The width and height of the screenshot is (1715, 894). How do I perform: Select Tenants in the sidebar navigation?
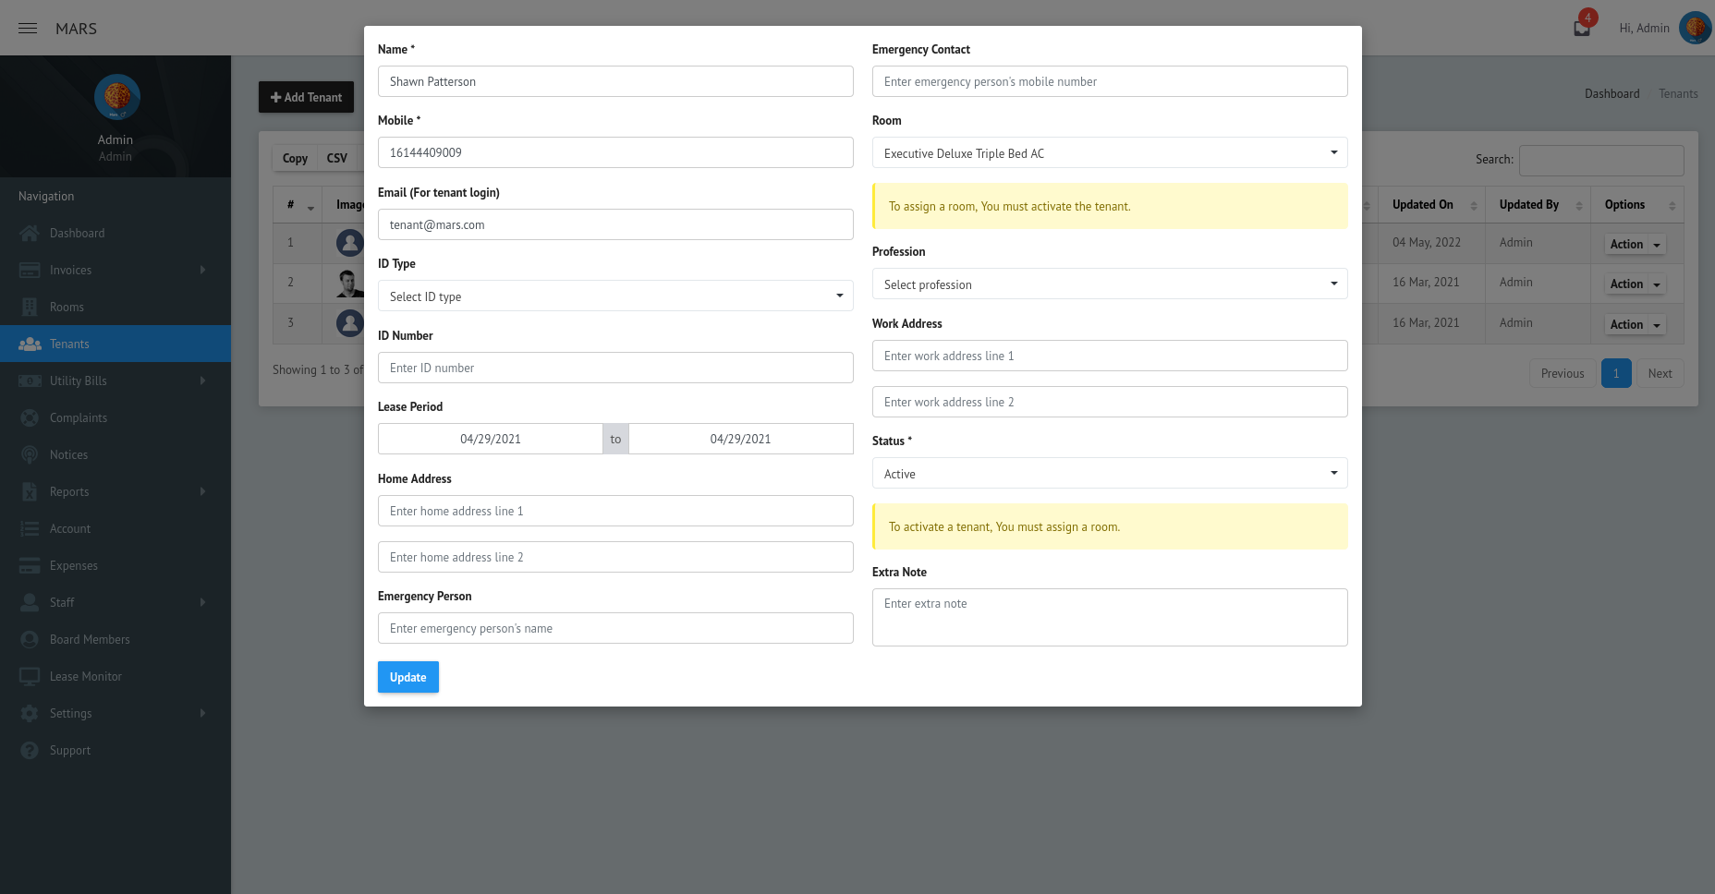pos(69,344)
